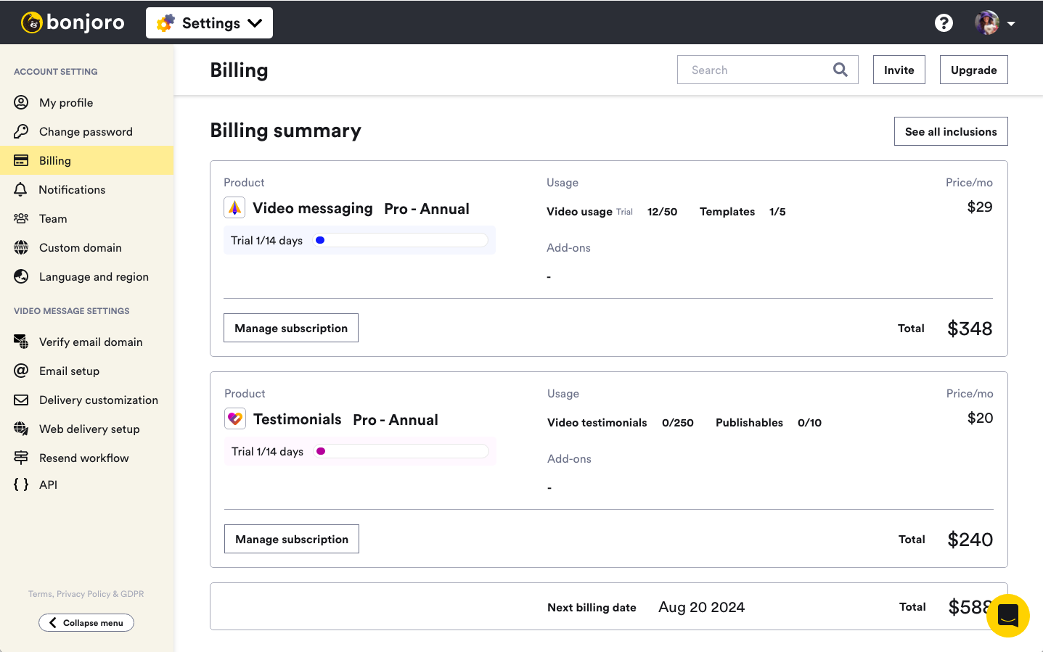The height and width of the screenshot is (652, 1043).
Task: Click the Delivery customization envelope icon
Action: point(21,400)
